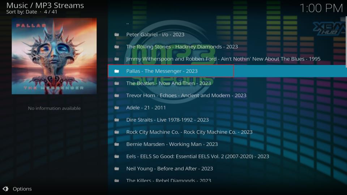
Task: Click the folder icon beside Dire Straits entry
Action: [x=117, y=120]
